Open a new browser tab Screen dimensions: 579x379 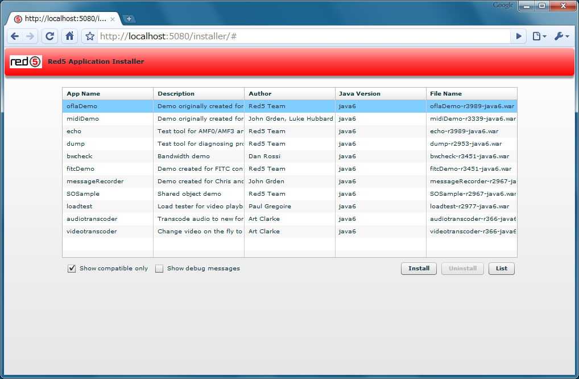point(129,19)
